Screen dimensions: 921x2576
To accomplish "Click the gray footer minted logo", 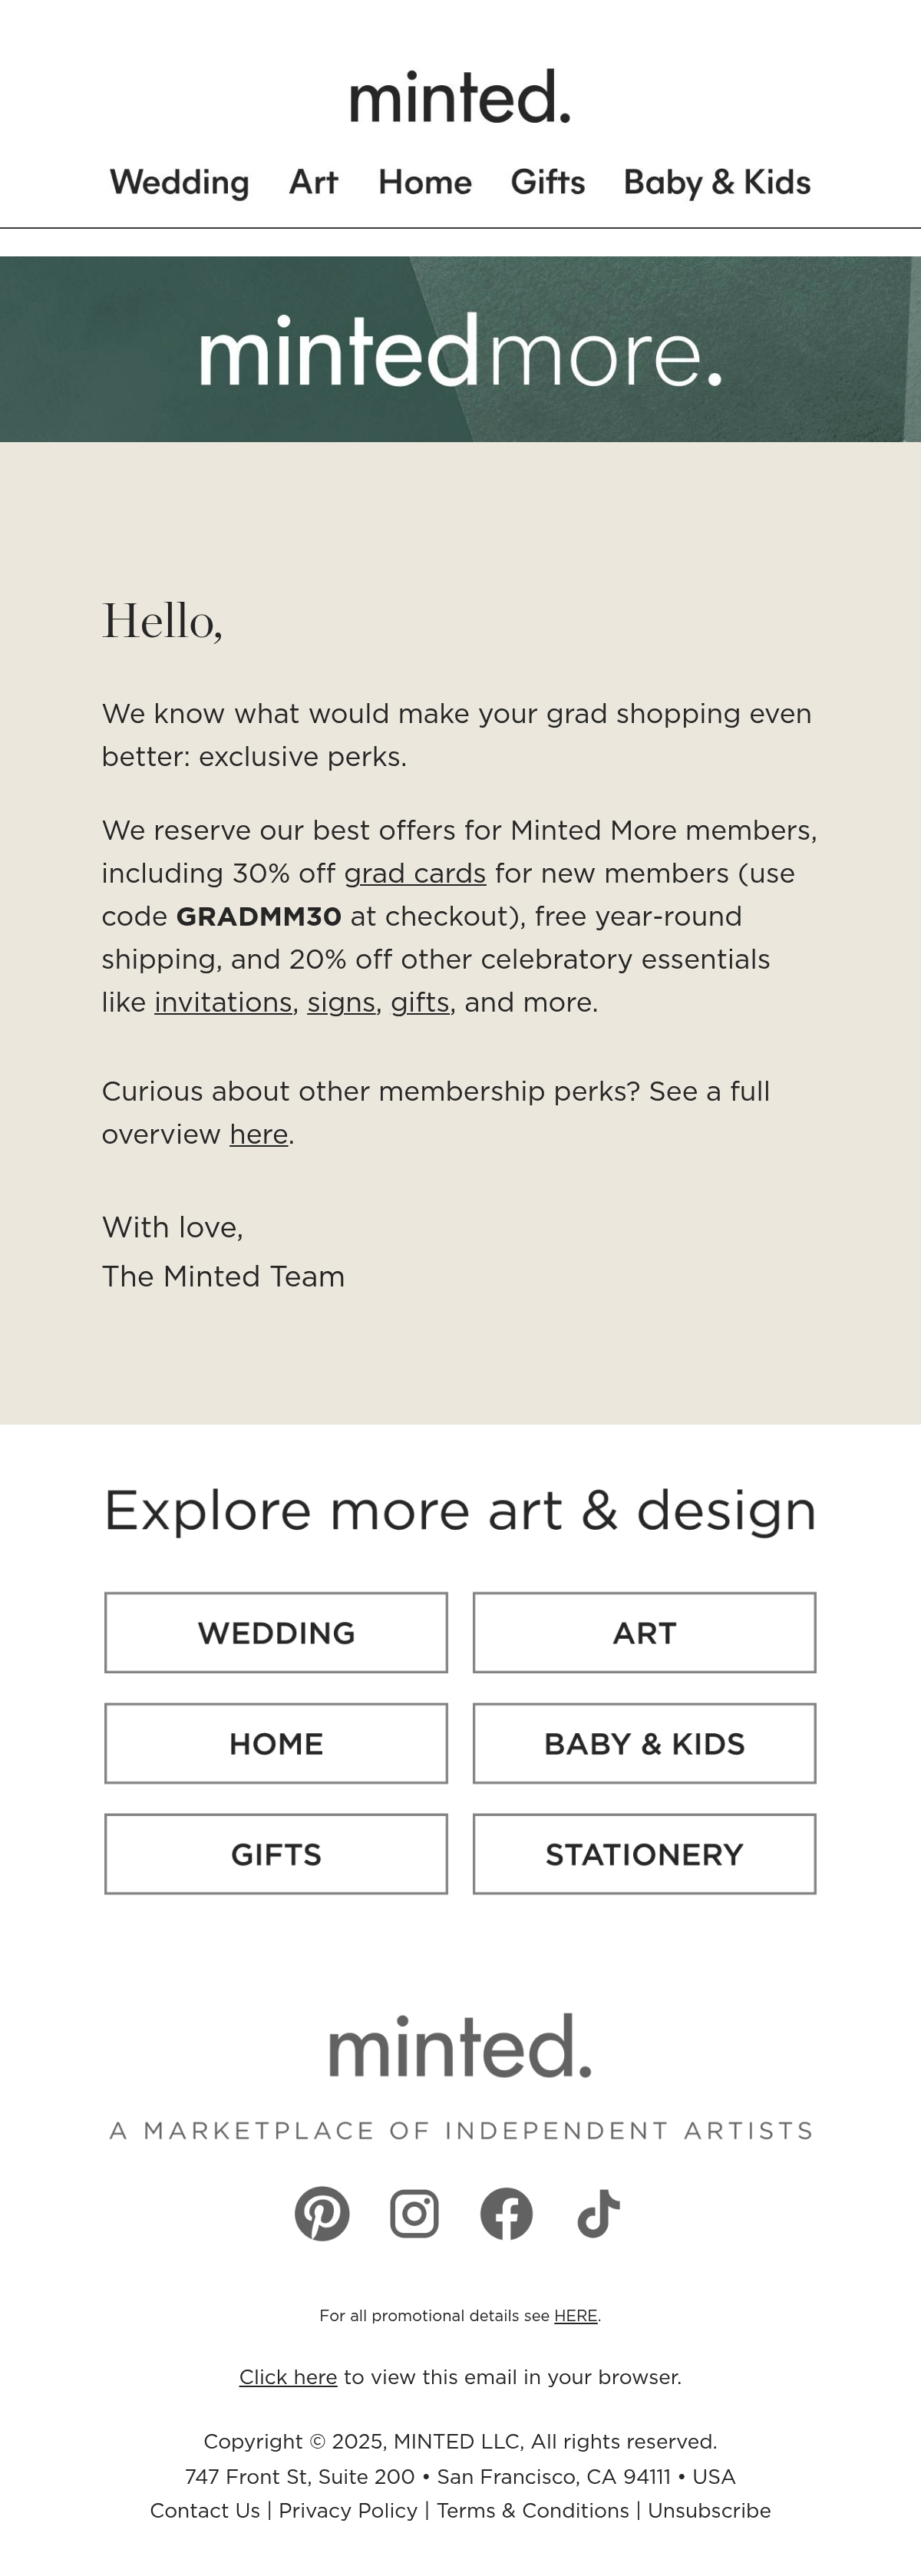I will tap(460, 2046).
